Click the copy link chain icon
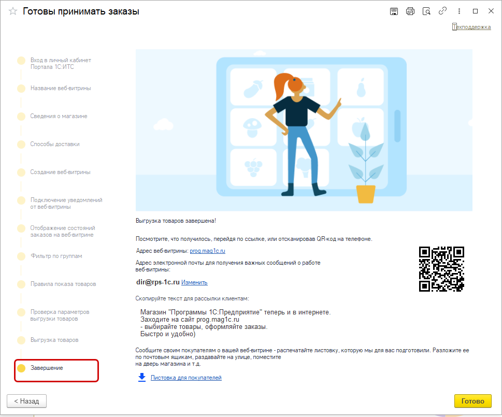This screenshot has width=502, height=417. 442,11
